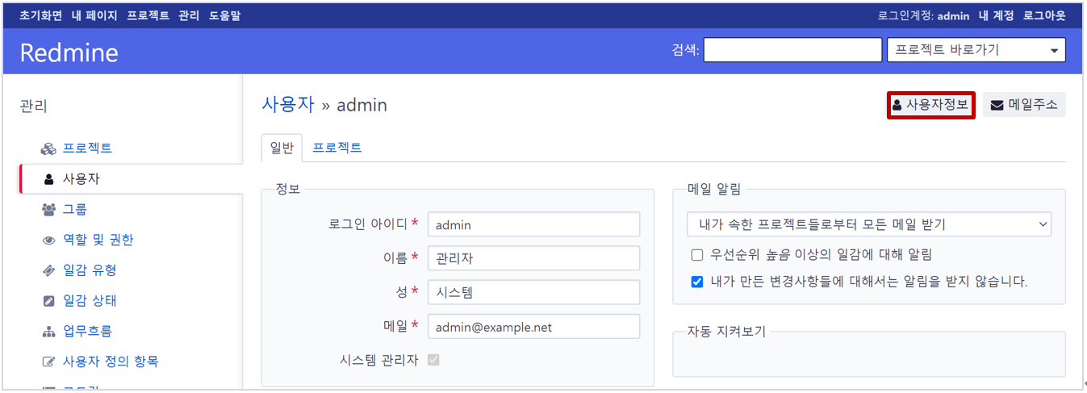Uncheck 내가 만든 변경사항 알림 checkbox
Image resolution: width=1087 pixels, height=393 pixels.
697,282
